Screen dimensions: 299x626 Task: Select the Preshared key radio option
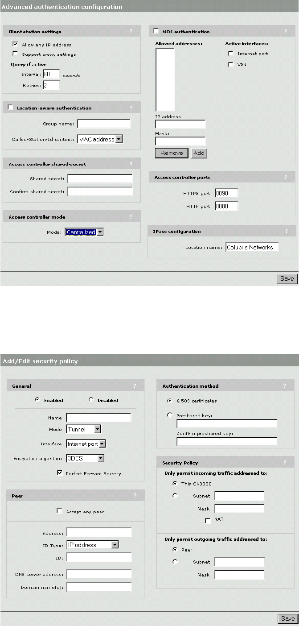coord(170,415)
